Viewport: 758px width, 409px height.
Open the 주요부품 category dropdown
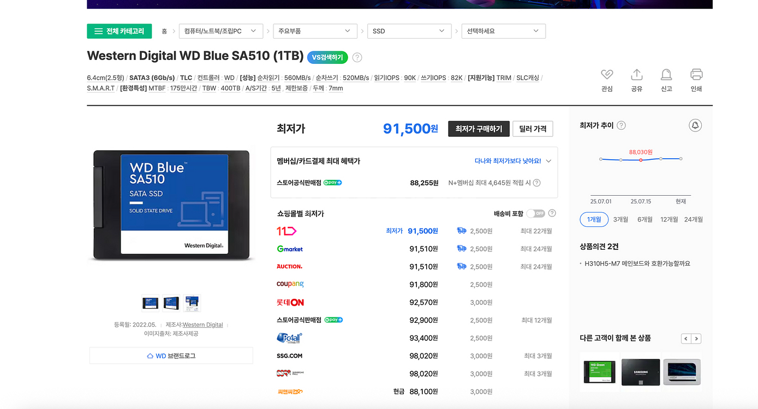click(315, 31)
